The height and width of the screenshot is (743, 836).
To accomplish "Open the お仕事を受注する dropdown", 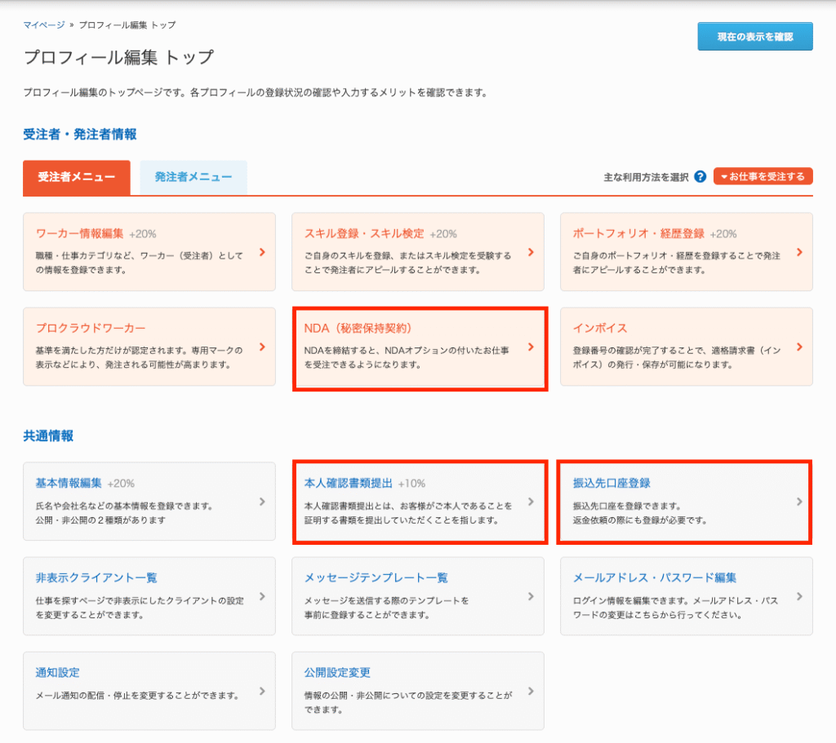I will pyautogui.click(x=763, y=177).
